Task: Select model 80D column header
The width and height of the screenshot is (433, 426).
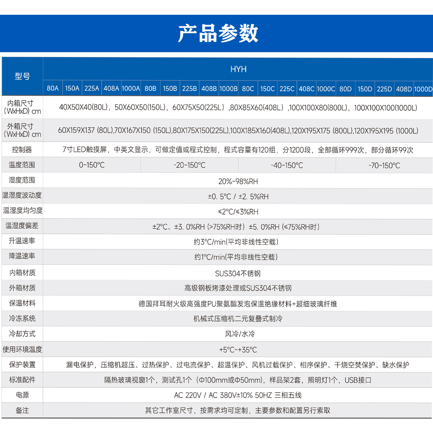Action: pyautogui.click(x=345, y=88)
